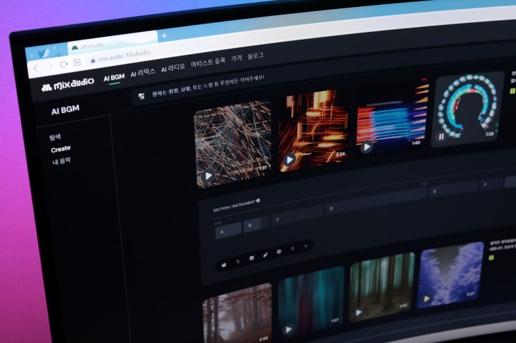
Task: Click the mix.audio address bar
Action: pos(124,56)
